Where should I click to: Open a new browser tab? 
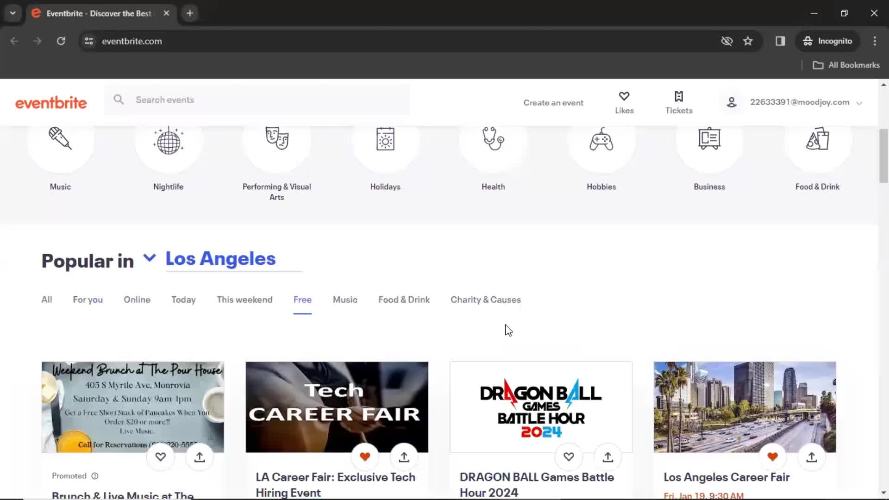190,13
